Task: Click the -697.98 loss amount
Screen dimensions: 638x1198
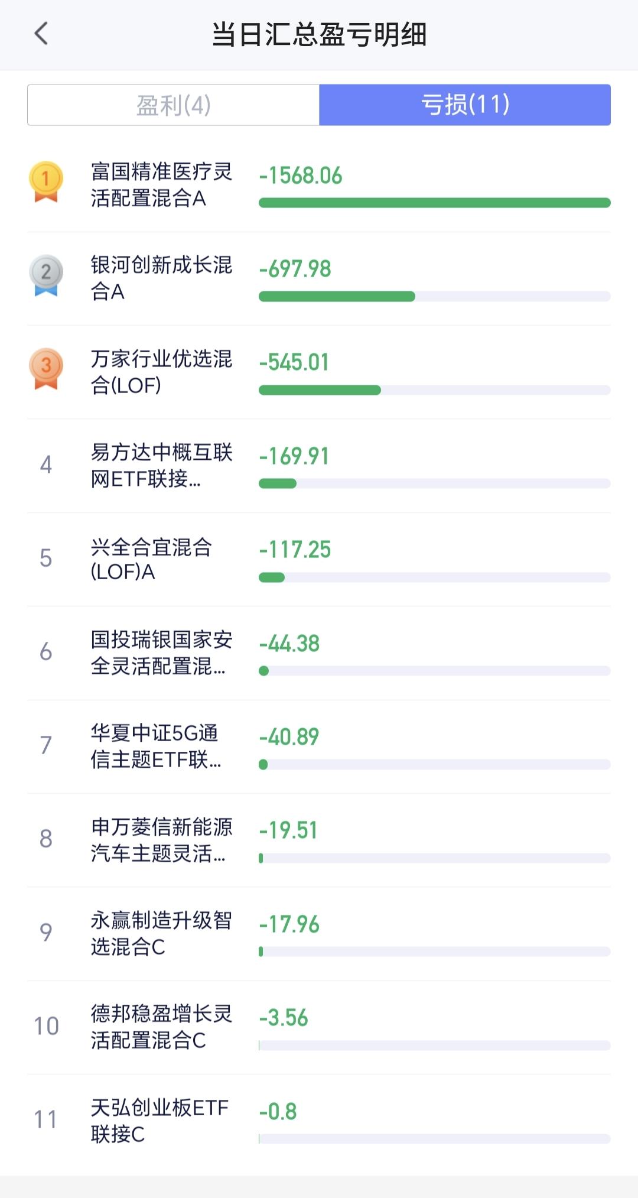Action: [295, 269]
